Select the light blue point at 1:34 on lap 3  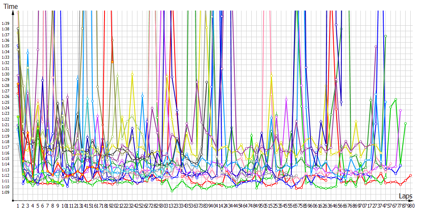click(28, 53)
